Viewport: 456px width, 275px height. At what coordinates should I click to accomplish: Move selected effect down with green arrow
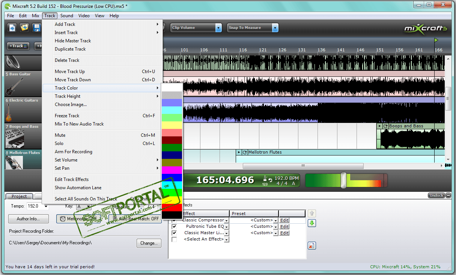[312, 223]
